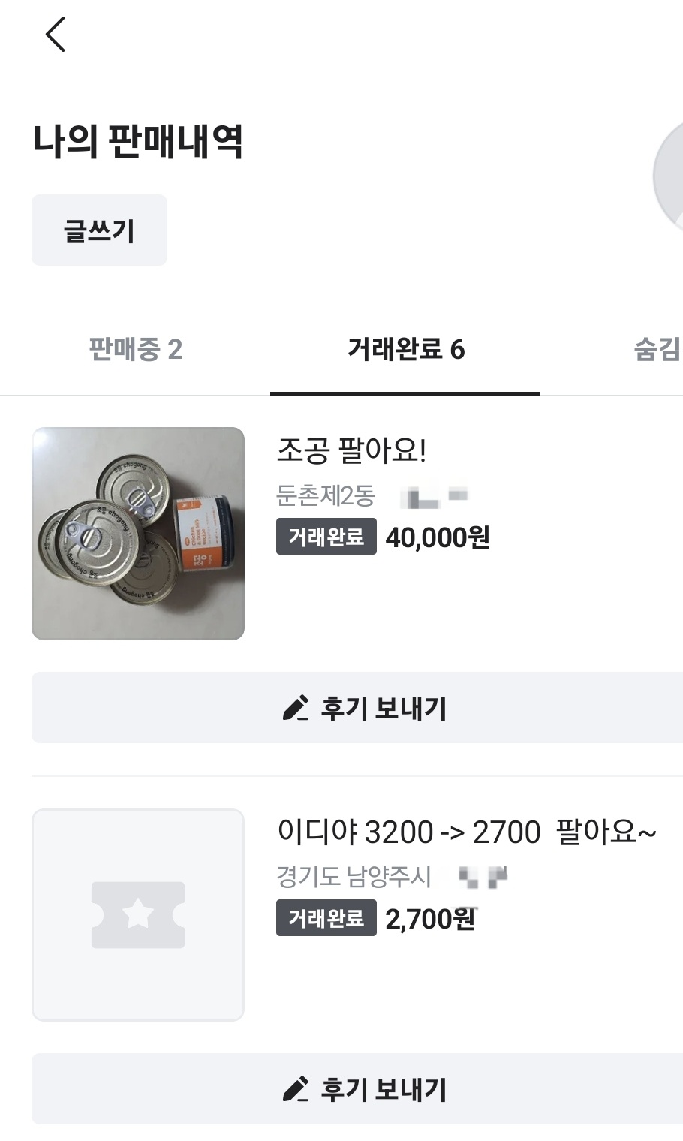The image size is (683, 1141).
Task: Open the cat food cans thumbnail
Action: 138,534
